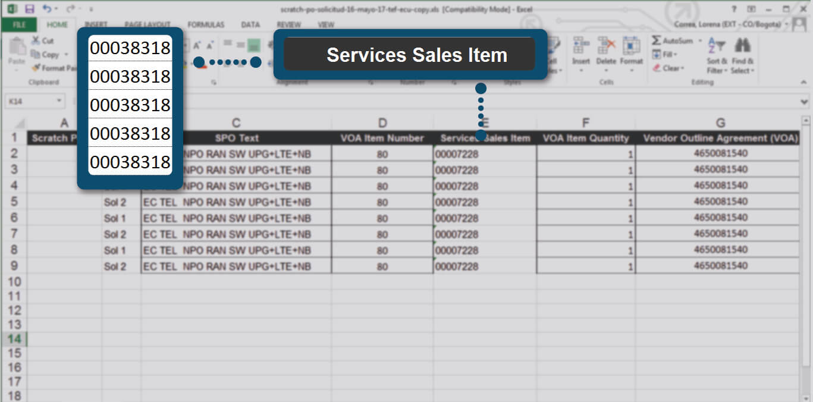Open the FILE tab
This screenshot has width=813, height=402.
(x=19, y=25)
